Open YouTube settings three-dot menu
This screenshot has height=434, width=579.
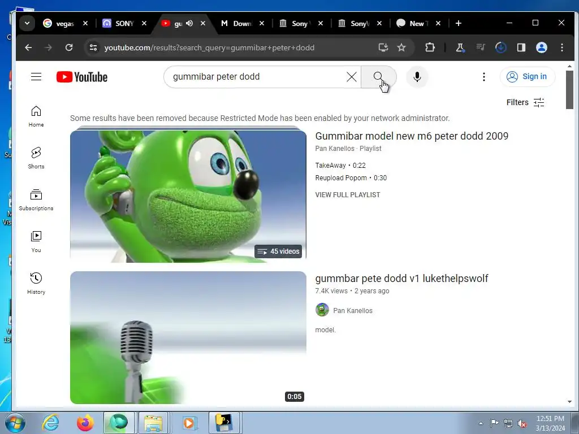[484, 77]
